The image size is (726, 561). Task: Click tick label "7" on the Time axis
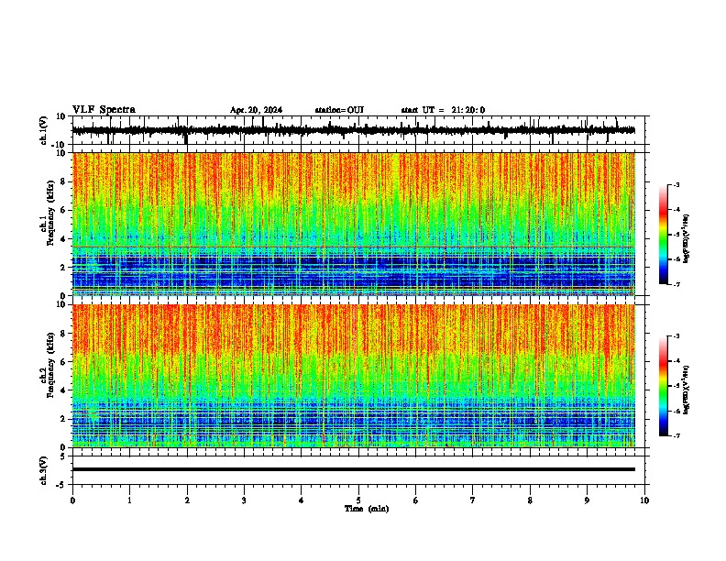coord(473,500)
